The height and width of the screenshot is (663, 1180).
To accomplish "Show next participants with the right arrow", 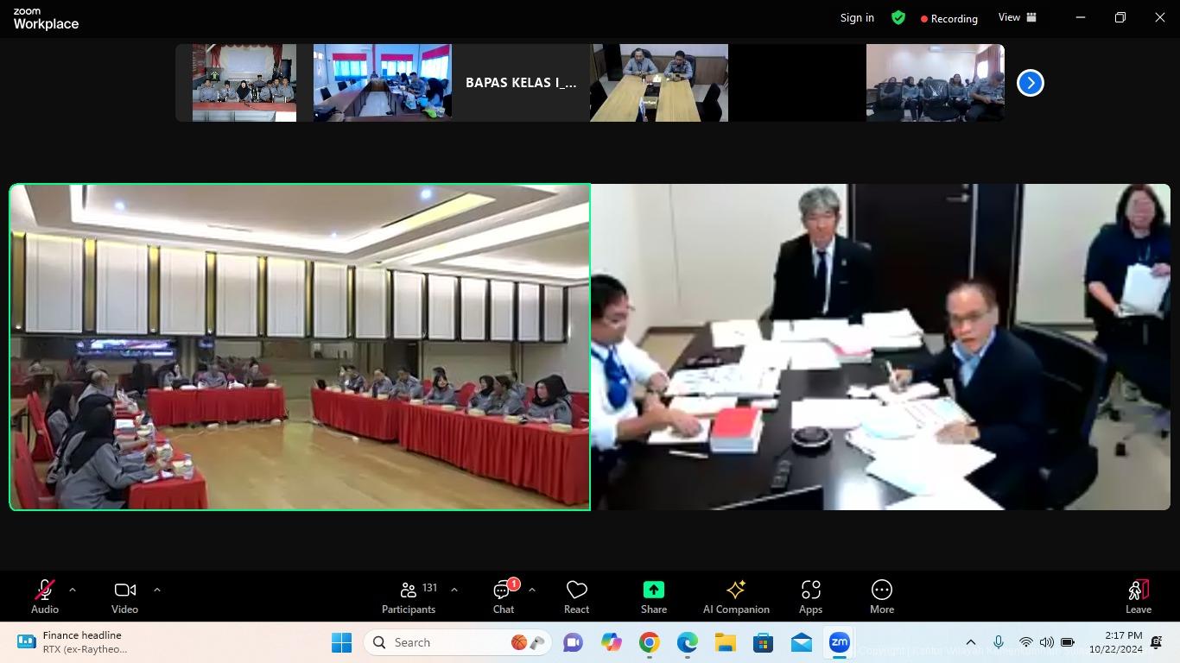I will (x=1031, y=83).
